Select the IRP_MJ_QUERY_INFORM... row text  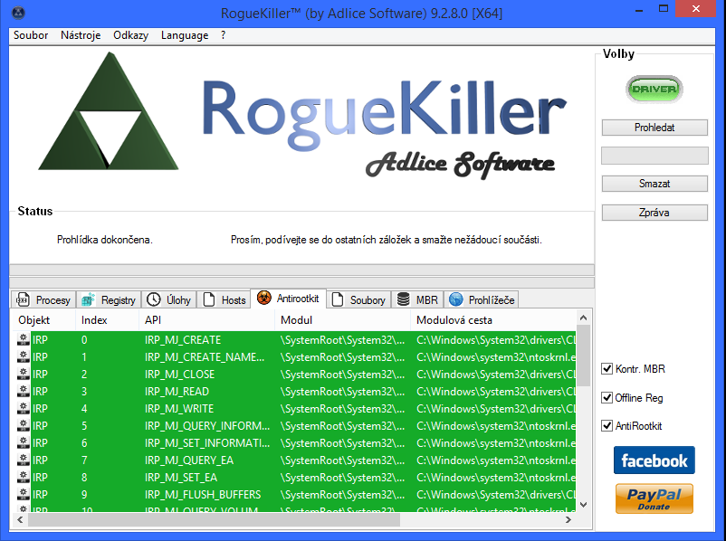207,425
